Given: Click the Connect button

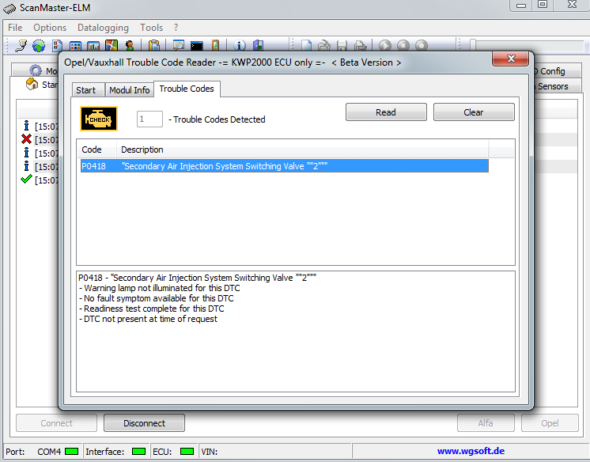Looking at the screenshot, I should (x=56, y=423).
